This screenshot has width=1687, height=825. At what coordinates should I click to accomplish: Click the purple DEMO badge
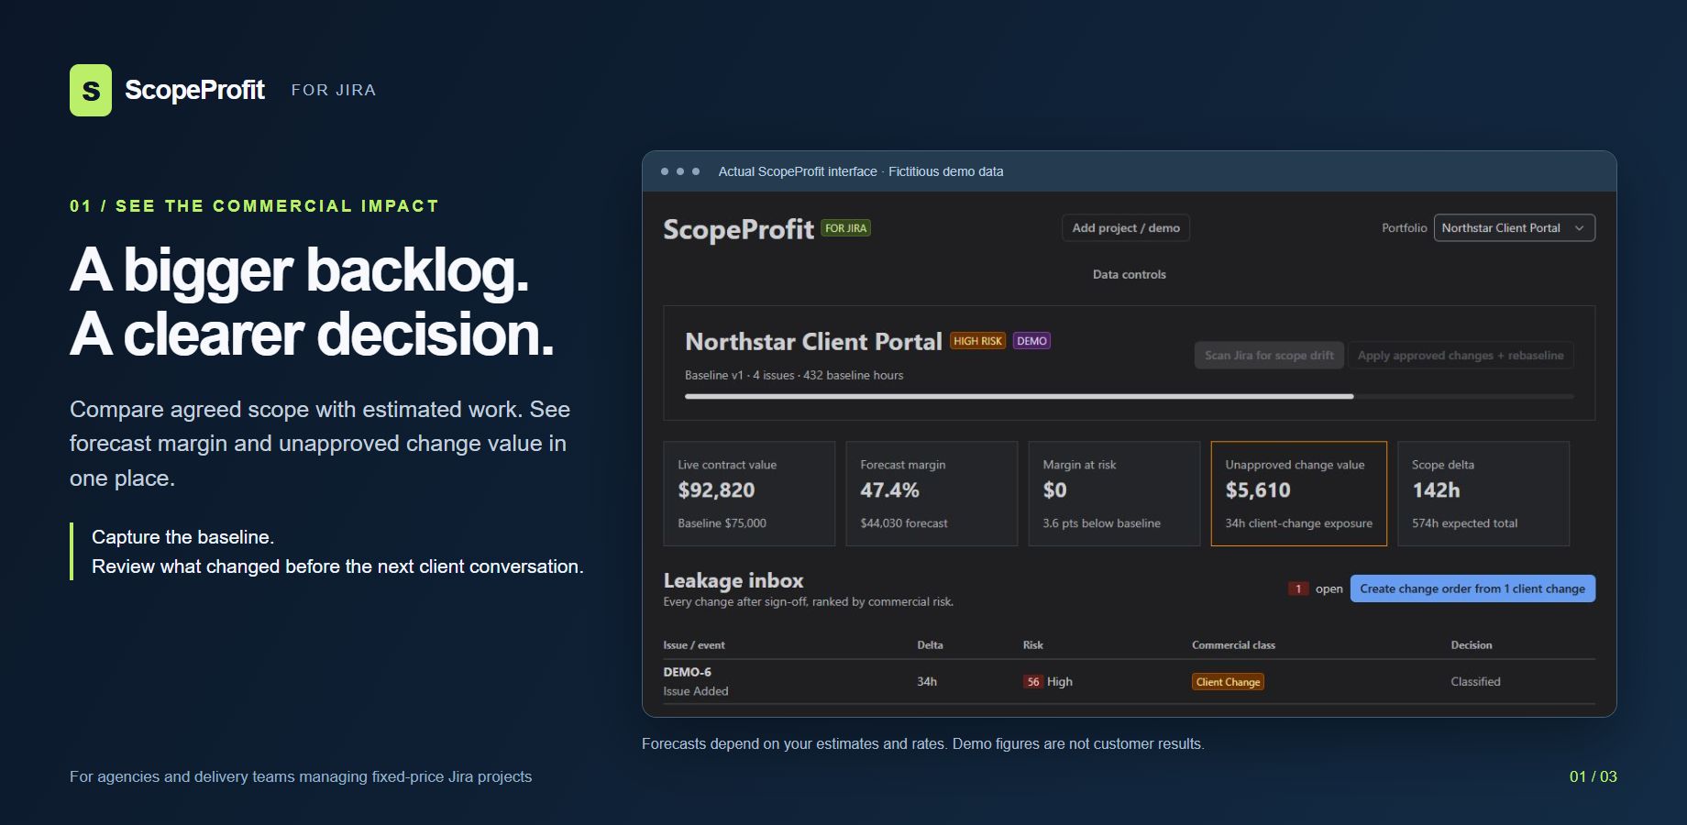(x=1031, y=341)
